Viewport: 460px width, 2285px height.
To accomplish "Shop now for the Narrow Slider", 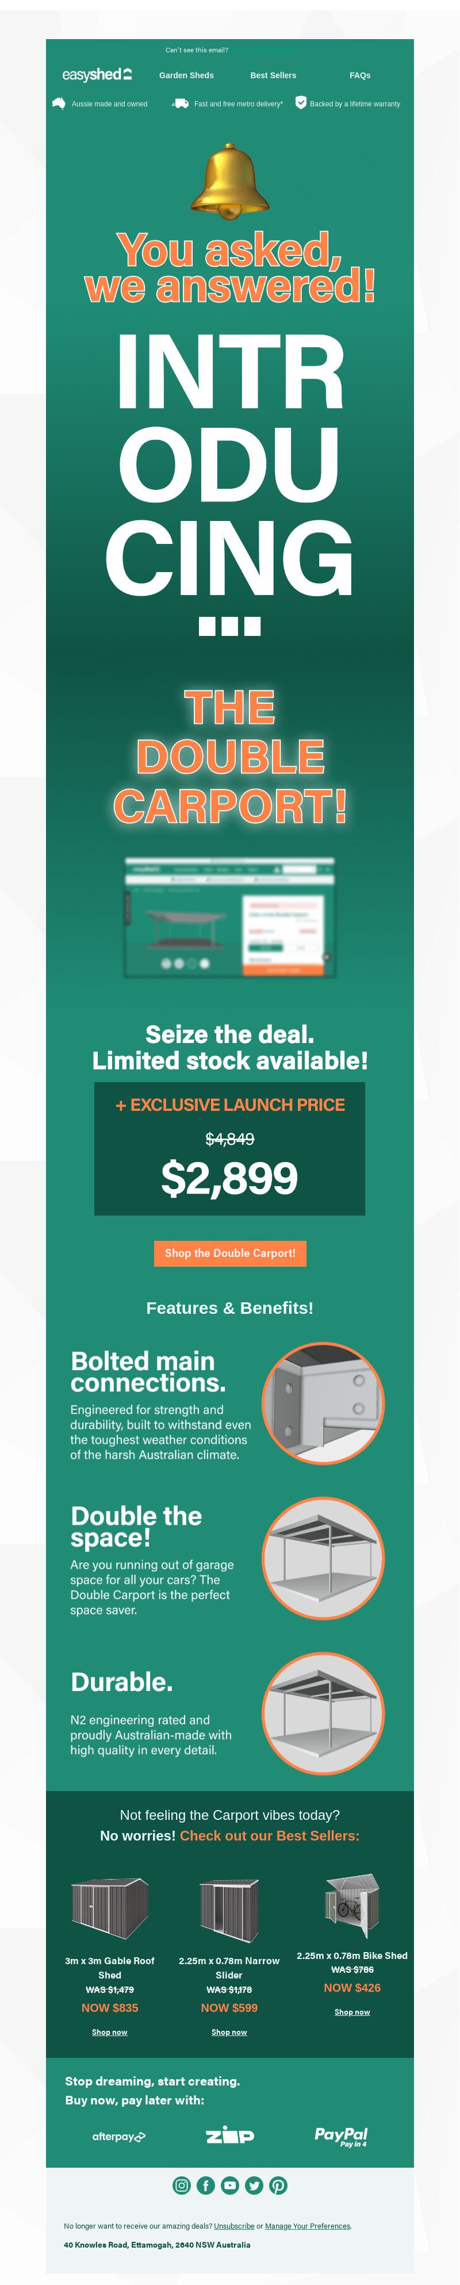I will [x=229, y=2031].
